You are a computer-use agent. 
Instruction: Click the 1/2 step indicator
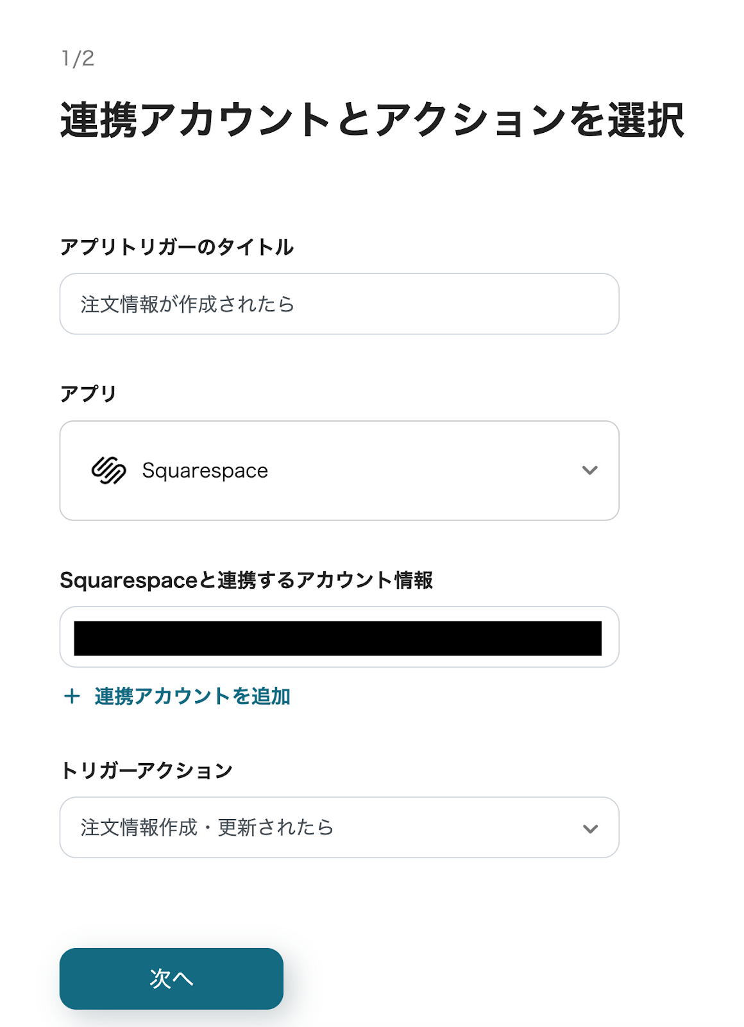click(x=78, y=58)
